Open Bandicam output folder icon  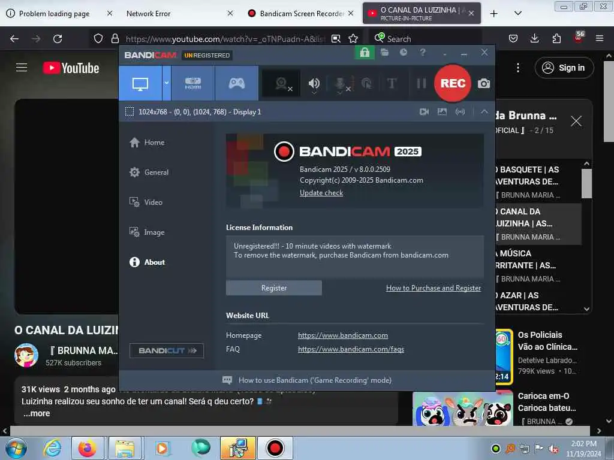pos(384,52)
